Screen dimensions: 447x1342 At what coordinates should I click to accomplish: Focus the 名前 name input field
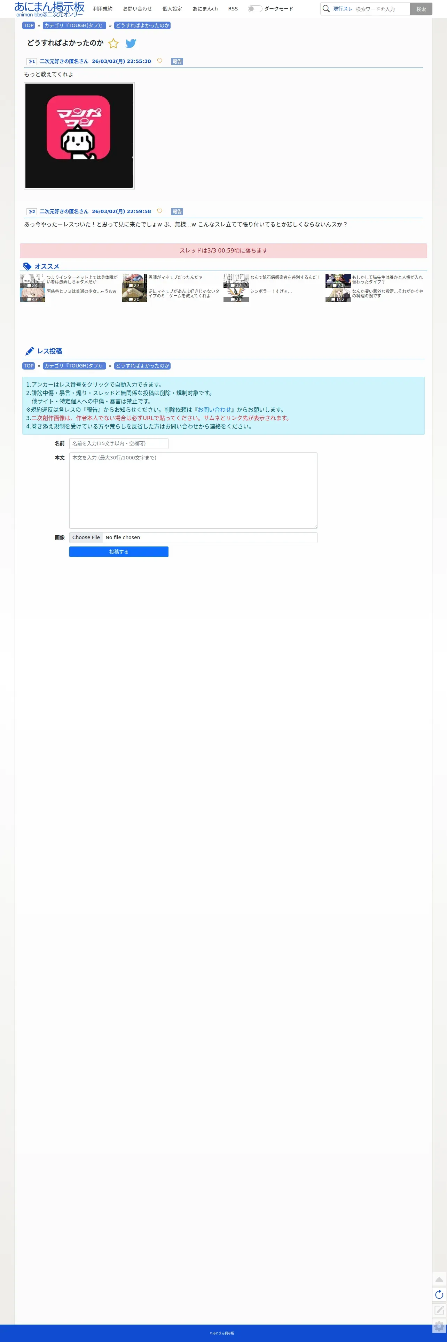119,443
